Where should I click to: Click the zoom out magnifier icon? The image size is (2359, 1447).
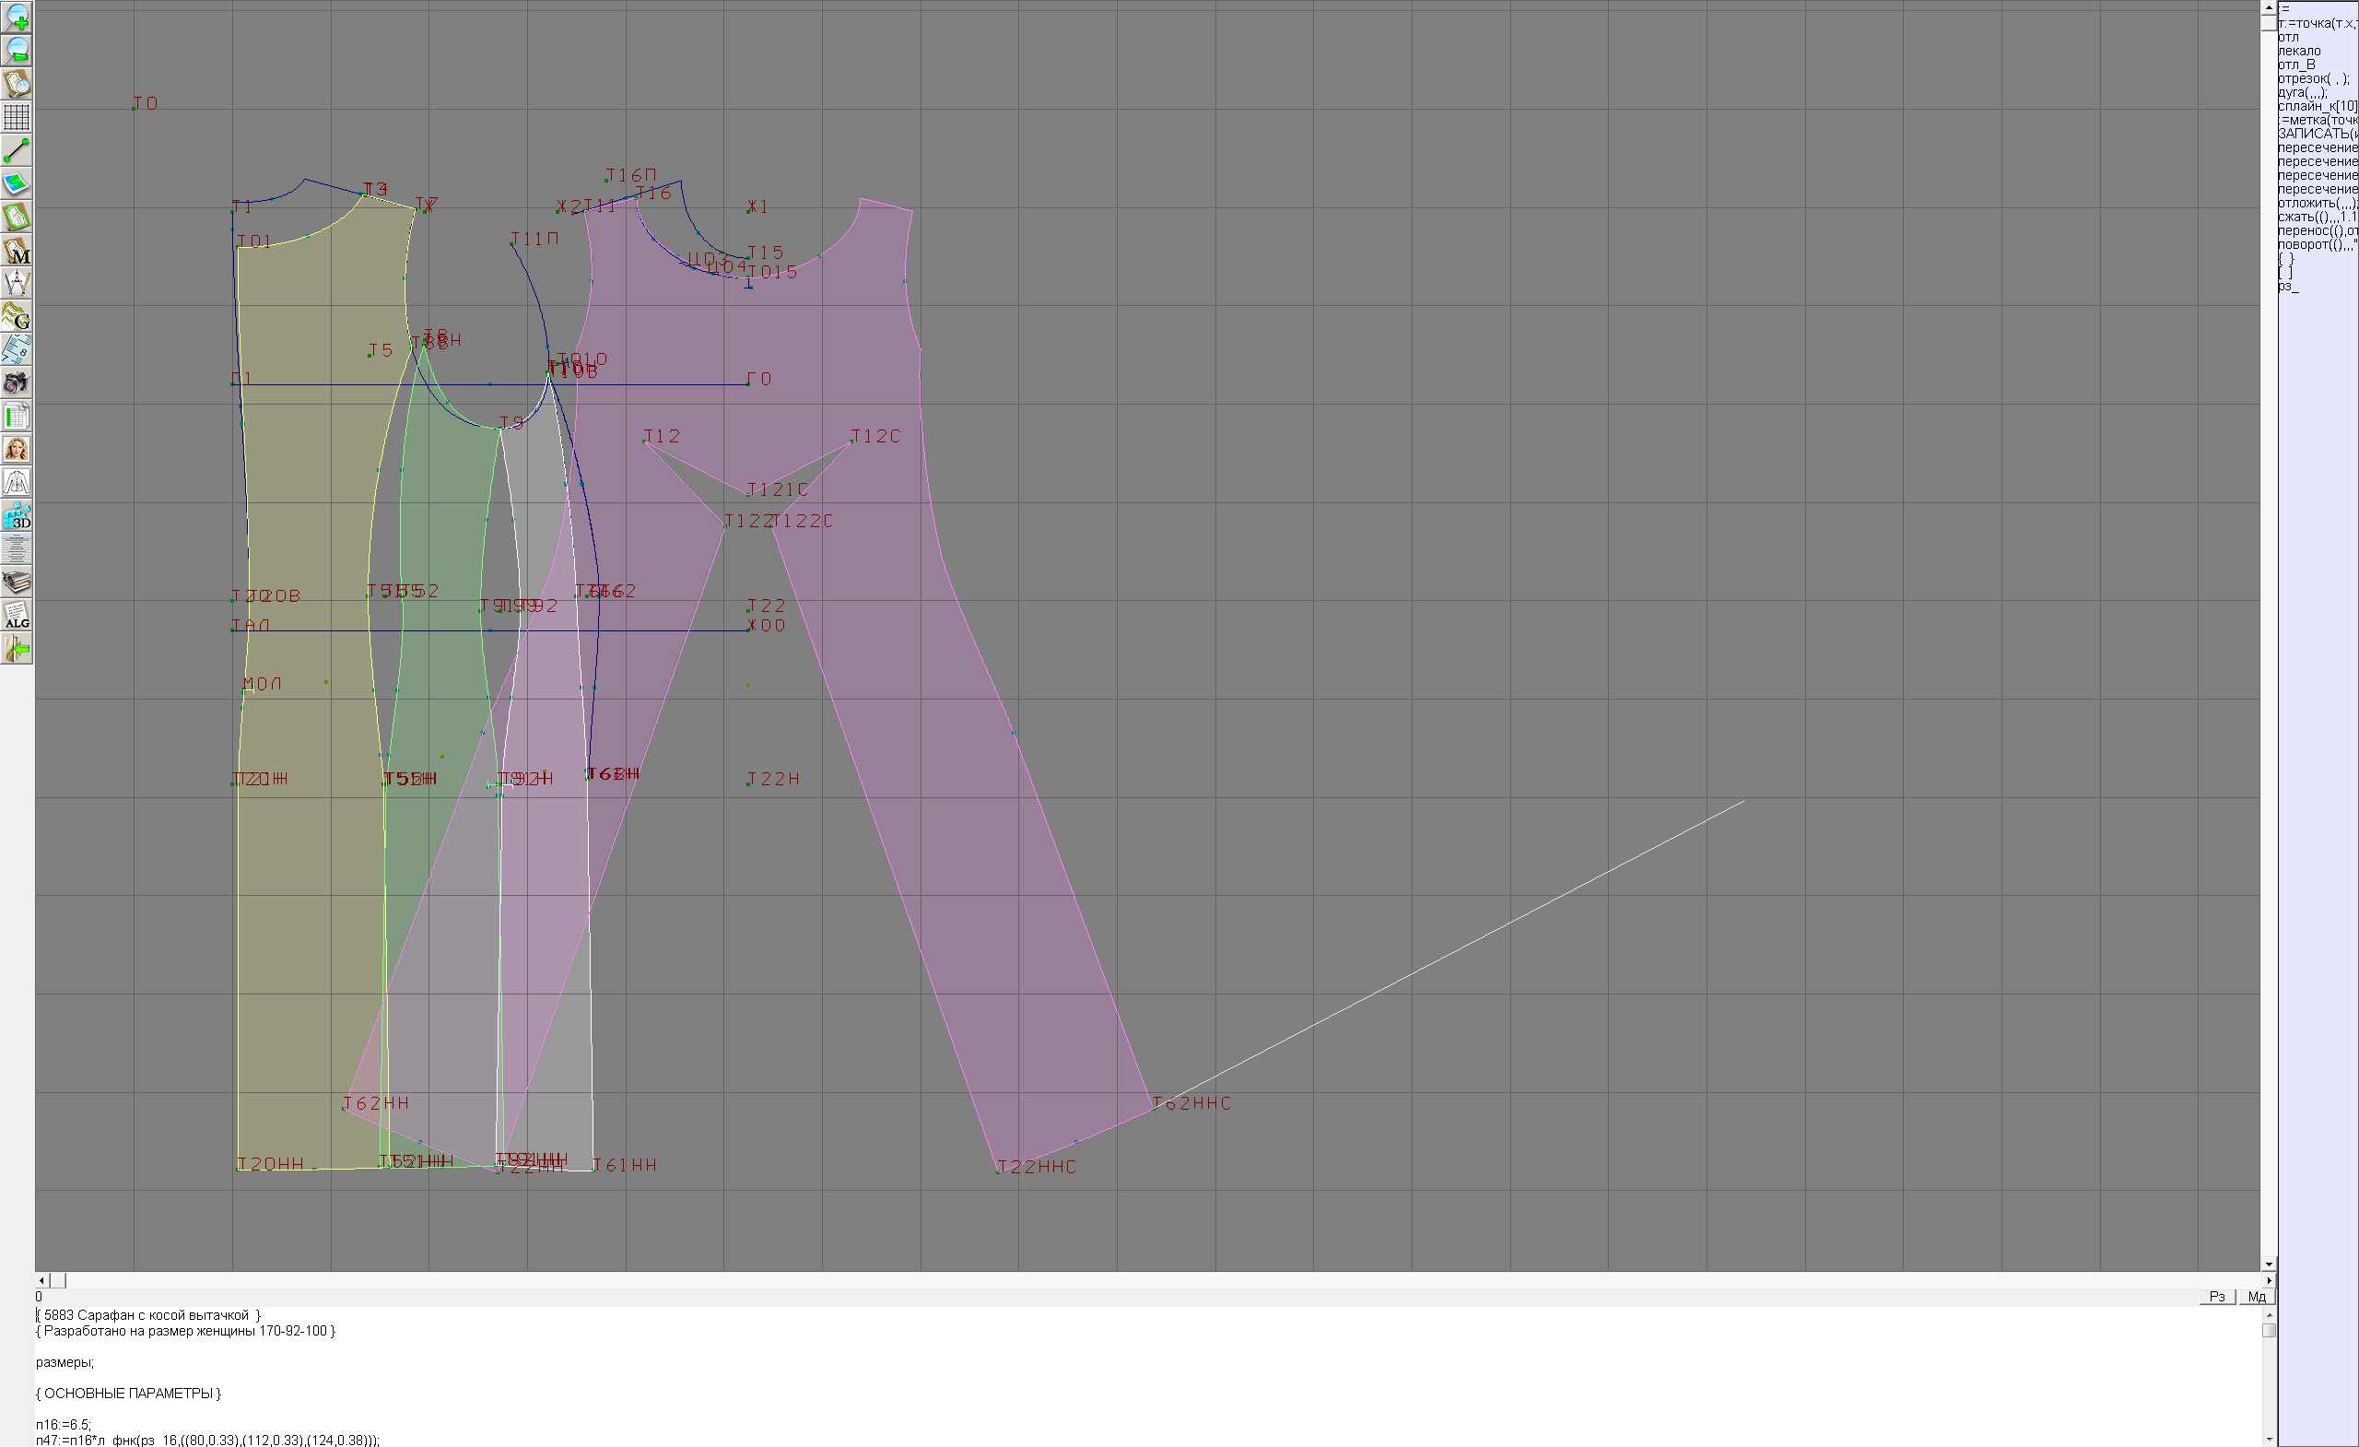pos(17,50)
